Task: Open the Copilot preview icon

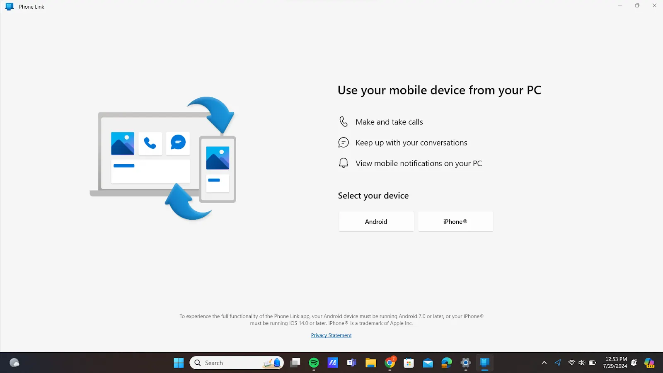Action: pos(649,363)
